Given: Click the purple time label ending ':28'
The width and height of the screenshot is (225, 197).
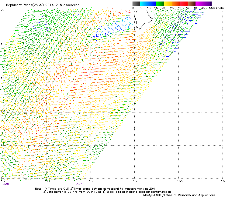Looking at the screenshot, I should [5, 184].
